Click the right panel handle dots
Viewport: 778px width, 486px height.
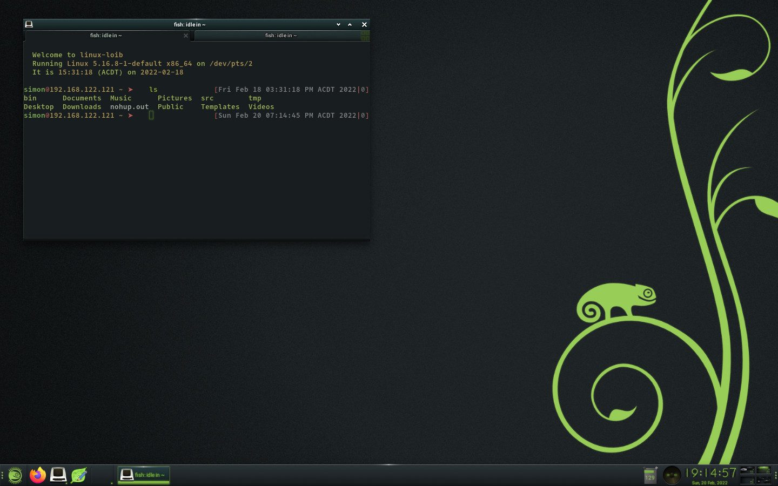775,475
